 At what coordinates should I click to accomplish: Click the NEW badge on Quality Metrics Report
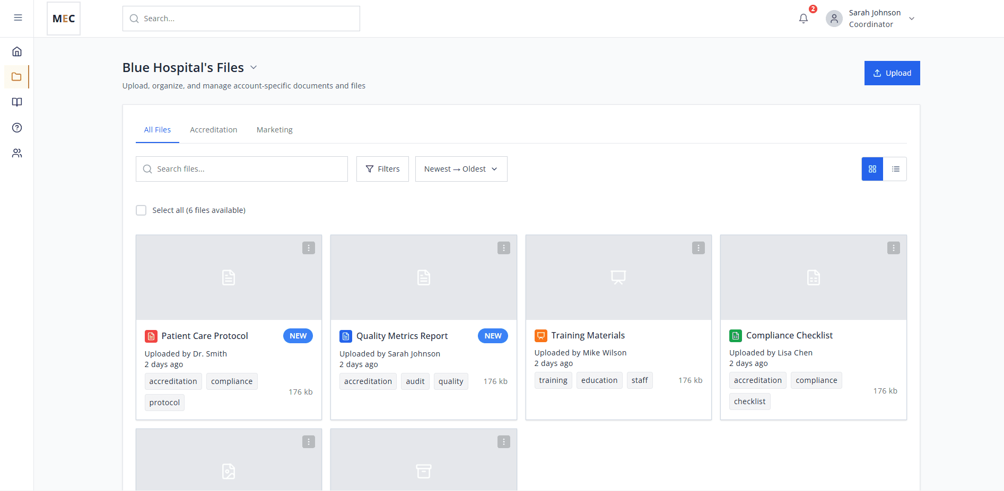[x=493, y=336]
